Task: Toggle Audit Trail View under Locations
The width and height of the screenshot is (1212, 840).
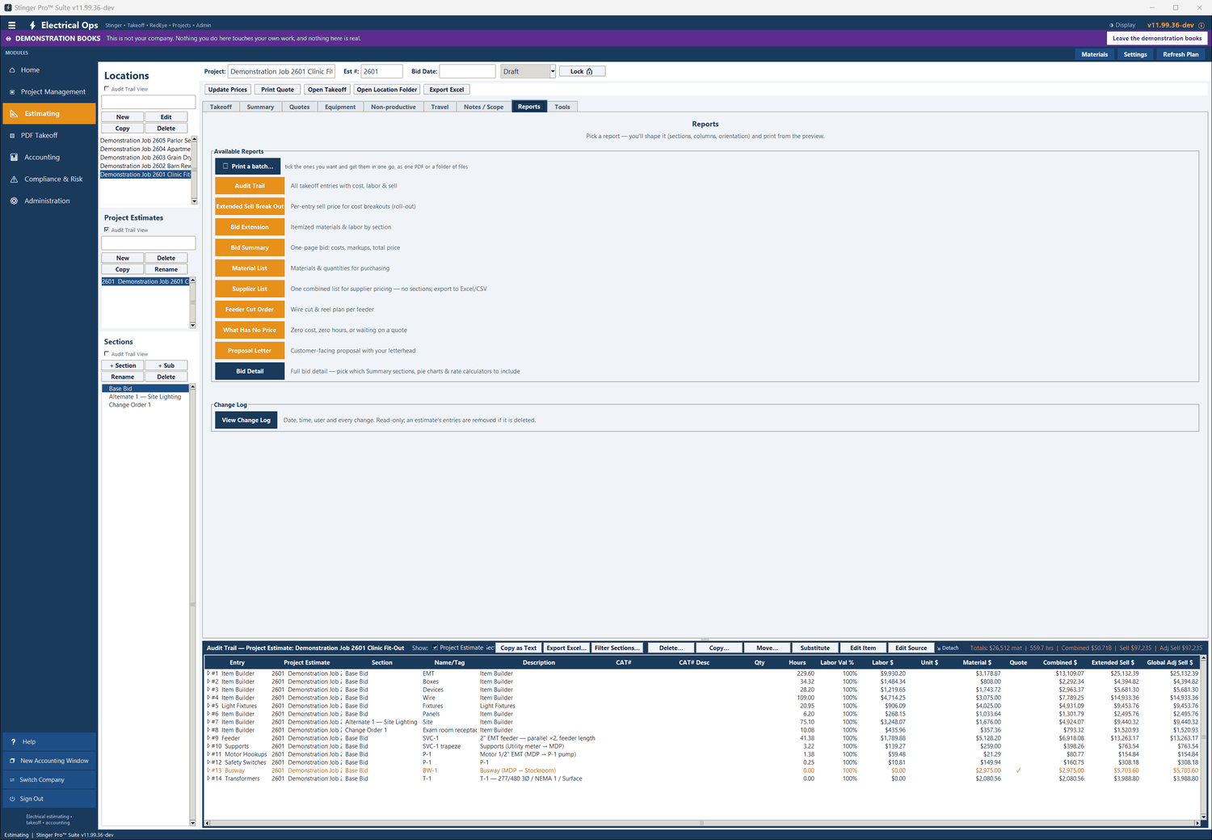Action: pyautogui.click(x=107, y=89)
